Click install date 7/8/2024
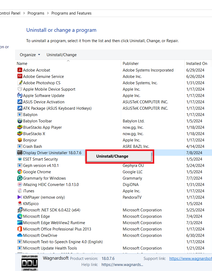Screen dimensions: 212x271 [194, 153]
